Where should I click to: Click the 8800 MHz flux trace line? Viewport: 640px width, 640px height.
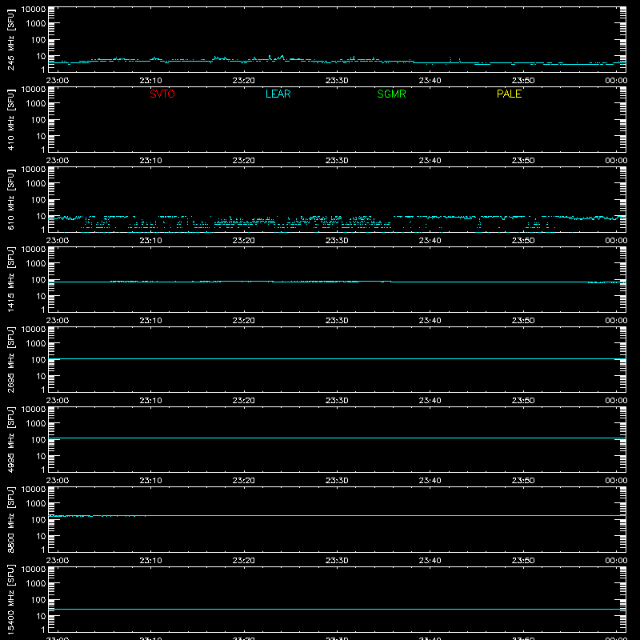337,515
